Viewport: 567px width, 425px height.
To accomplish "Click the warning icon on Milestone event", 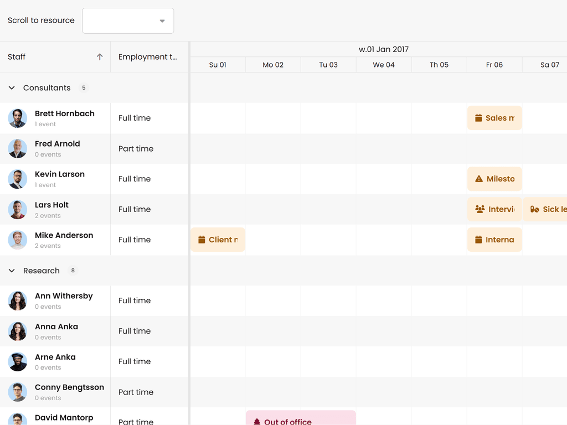I will click(x=479, y=179).
